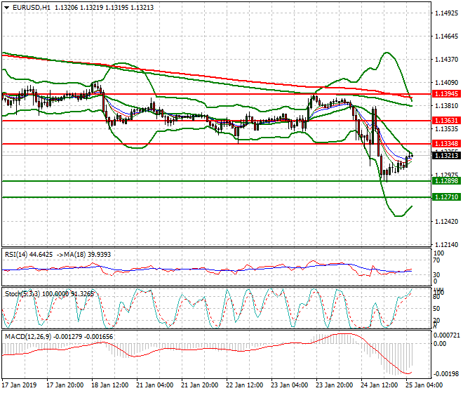The width and height of the screenshot is (463, 393).
Task: Click the 23 Jan 04:00 time axis label
Action: point(289,385)
